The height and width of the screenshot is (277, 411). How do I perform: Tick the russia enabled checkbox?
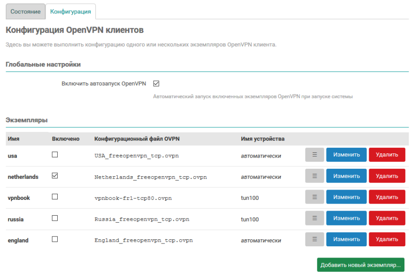(x=55, y=218)
